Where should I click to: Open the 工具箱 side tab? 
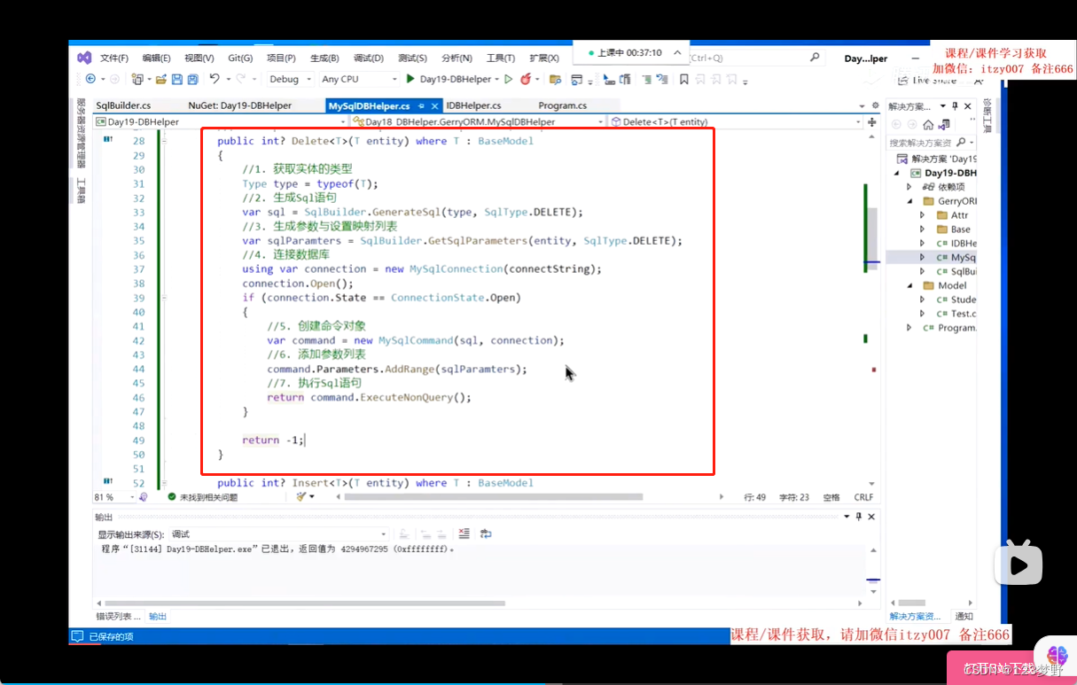tap(81, 191)
